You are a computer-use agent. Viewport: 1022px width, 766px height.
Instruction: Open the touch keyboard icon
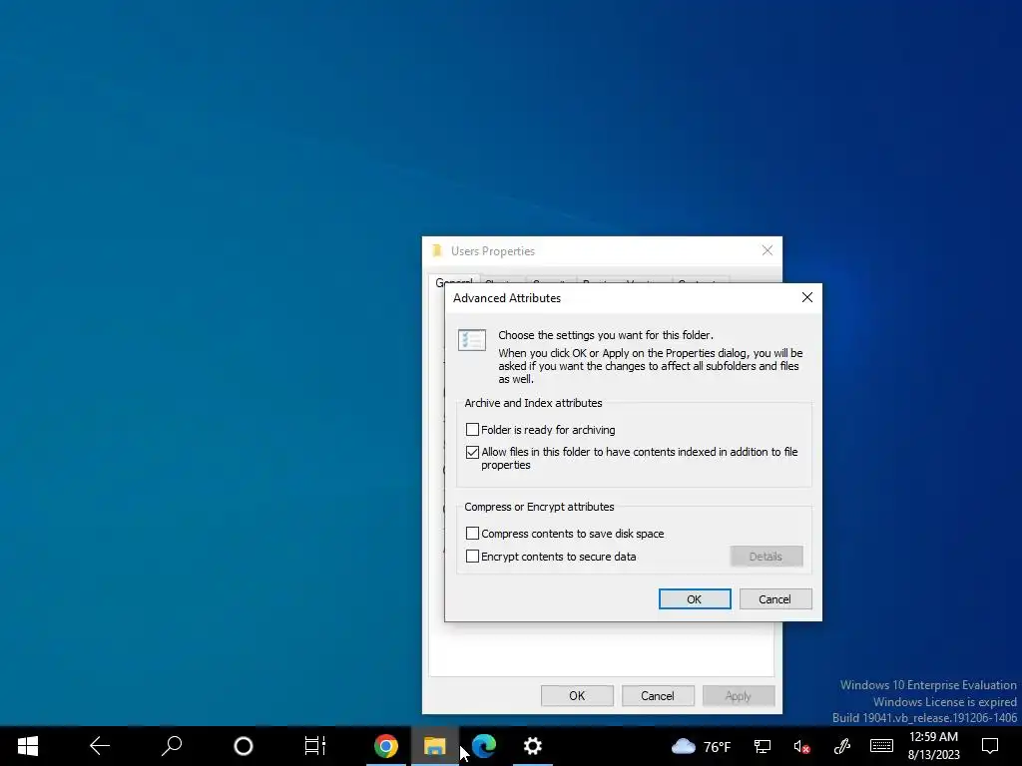coord(881,746)
